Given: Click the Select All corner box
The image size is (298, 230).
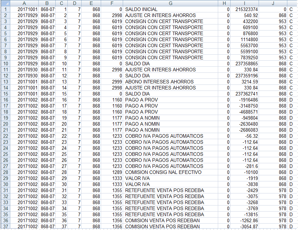Looking at the screenshot, I should (x=3, y=3).
